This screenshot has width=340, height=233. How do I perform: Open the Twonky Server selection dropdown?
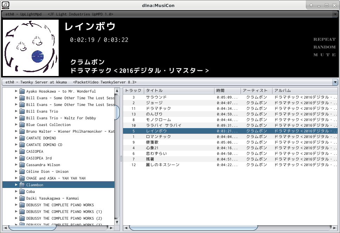335,82
